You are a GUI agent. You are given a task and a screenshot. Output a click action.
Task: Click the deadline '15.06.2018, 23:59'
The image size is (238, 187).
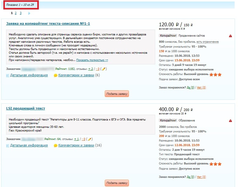click(187, 60)
